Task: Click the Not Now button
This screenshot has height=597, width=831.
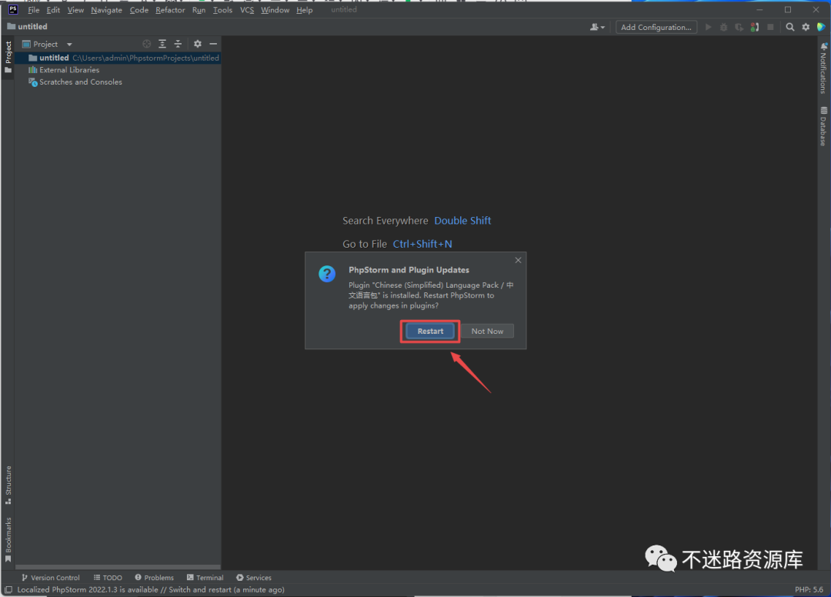Action: [487, 331]
